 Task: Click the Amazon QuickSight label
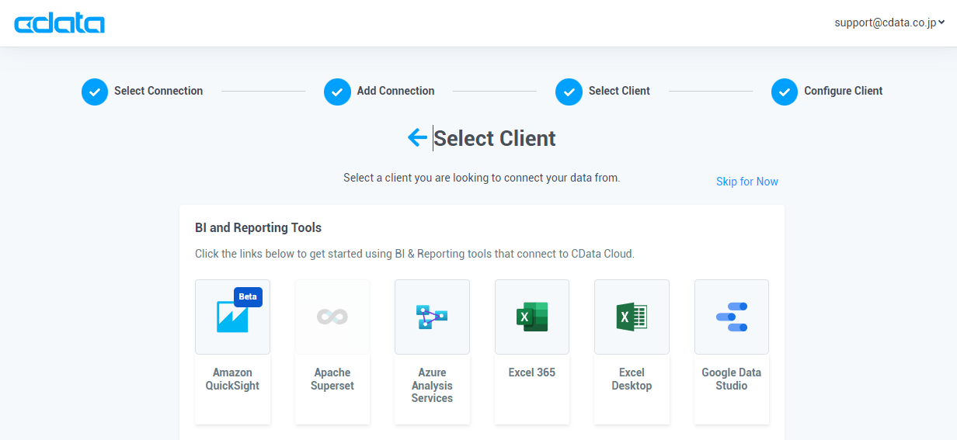pos(232,379)
